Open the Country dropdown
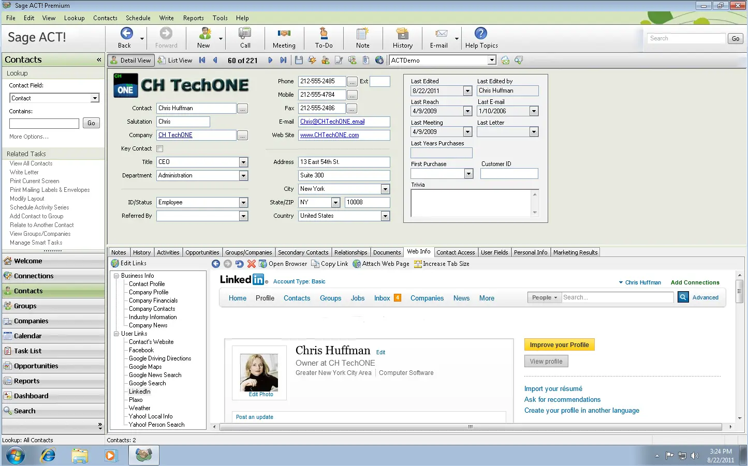This screenshot has height=466, width=748. (385, 216)
